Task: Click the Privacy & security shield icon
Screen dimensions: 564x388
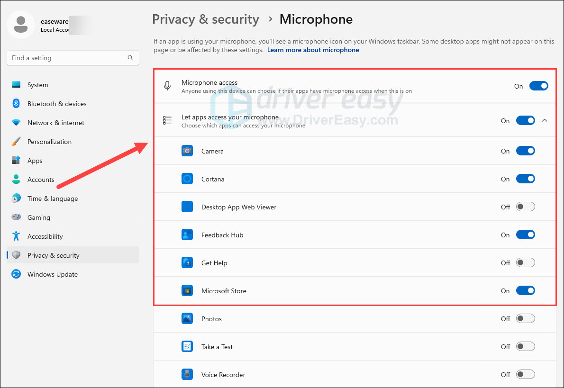Action: coord(16,255)
